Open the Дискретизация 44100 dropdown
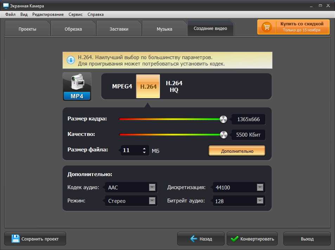335x250 pixels. click(260, 187)
